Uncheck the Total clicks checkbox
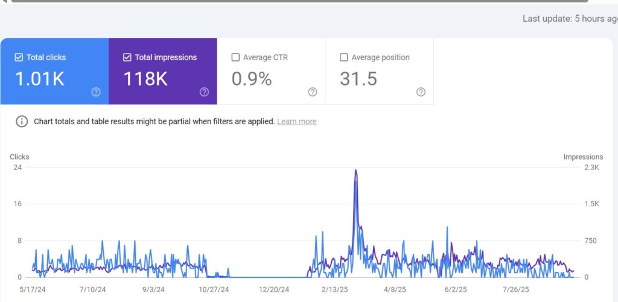This screenshot has height=302, width=618. click(18, 58)
